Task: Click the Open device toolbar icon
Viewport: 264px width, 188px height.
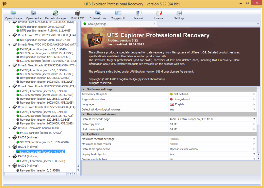Action: pos(34,13)
